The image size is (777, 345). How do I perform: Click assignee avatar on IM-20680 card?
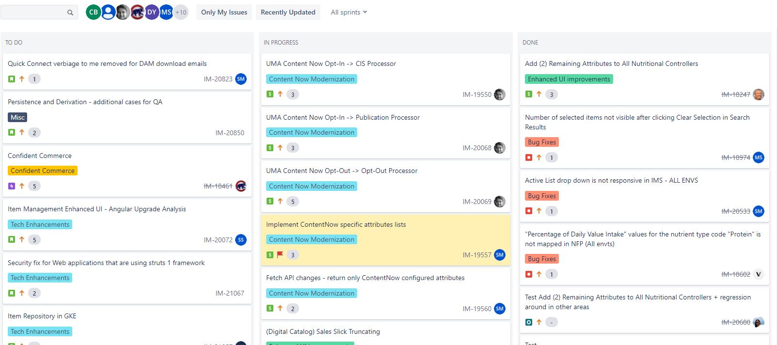[x=759, y=322]
